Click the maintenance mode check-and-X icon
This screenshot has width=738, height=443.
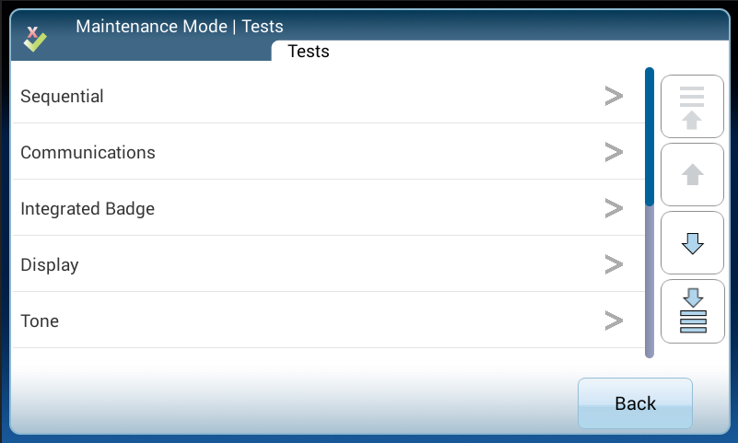tap(35, 38)
